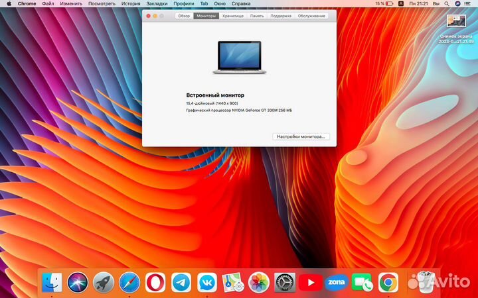Open VK app in the Dock
This screenshot has width=478, height=298.
(x=207, y=282)
